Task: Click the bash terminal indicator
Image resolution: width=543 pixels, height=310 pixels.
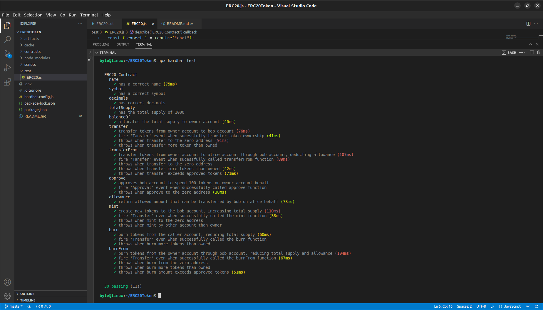Action: (509, 53)
